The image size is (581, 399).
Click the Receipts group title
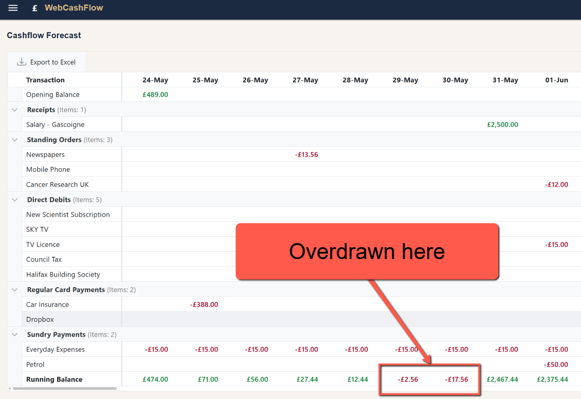pos(41,110)
